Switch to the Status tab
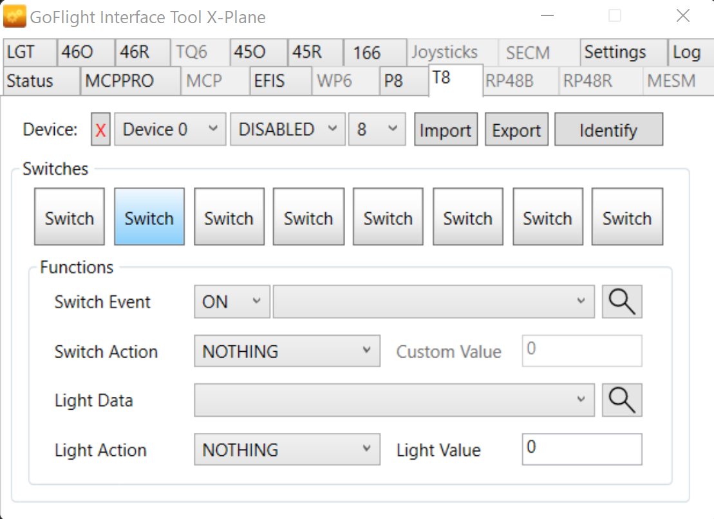Screen dimensions: 714x519 click(41, 81)
